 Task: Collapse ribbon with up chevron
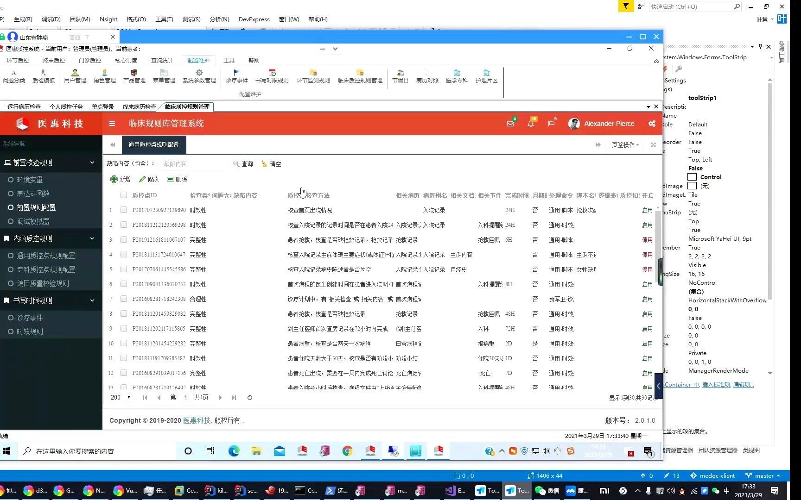pos(656,61)
